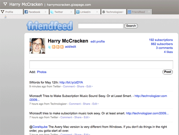The height and width of the screenshot is (135, 179).
Task: Open technologizer.com/2009 link in 'look sexy' entry
Action: click(147, 113)
